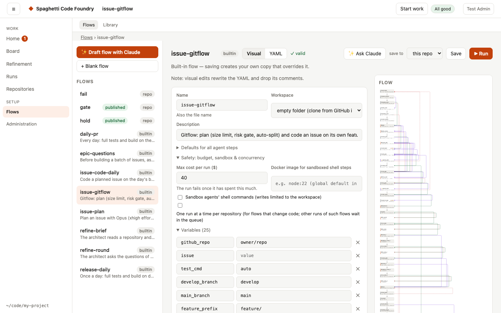Open the refine-round flow
Screen dimensions: 501x313
point(117,253)
